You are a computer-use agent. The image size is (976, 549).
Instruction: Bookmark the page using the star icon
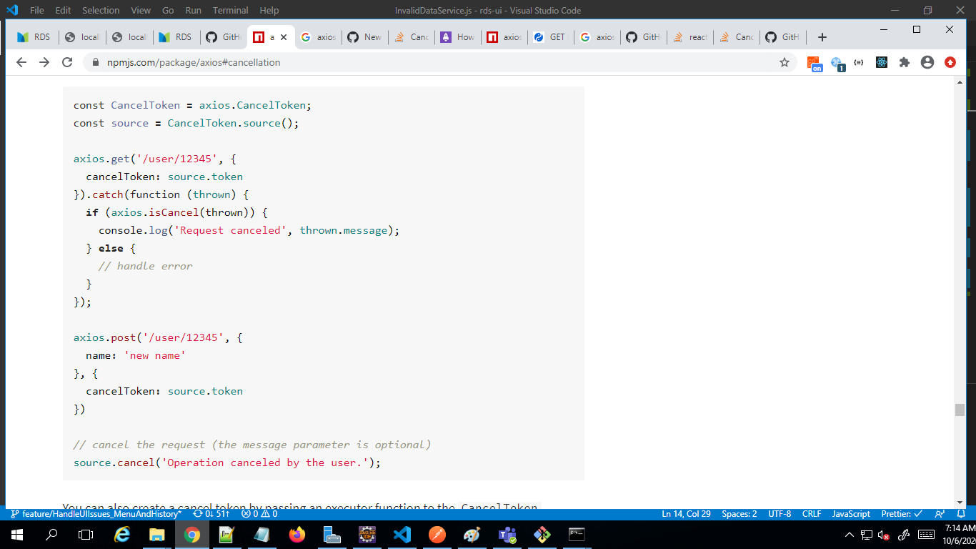(x=785, y=62)
